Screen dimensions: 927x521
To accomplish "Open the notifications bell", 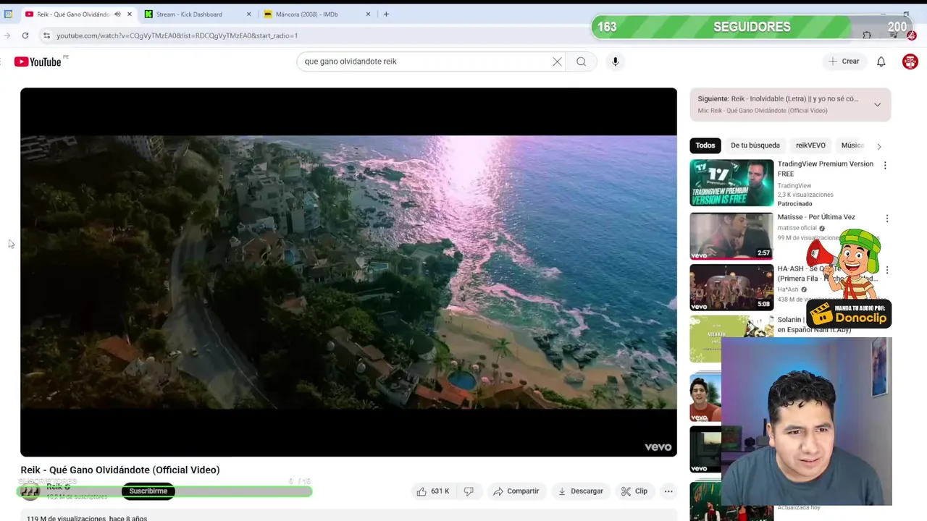I will 881,62.
